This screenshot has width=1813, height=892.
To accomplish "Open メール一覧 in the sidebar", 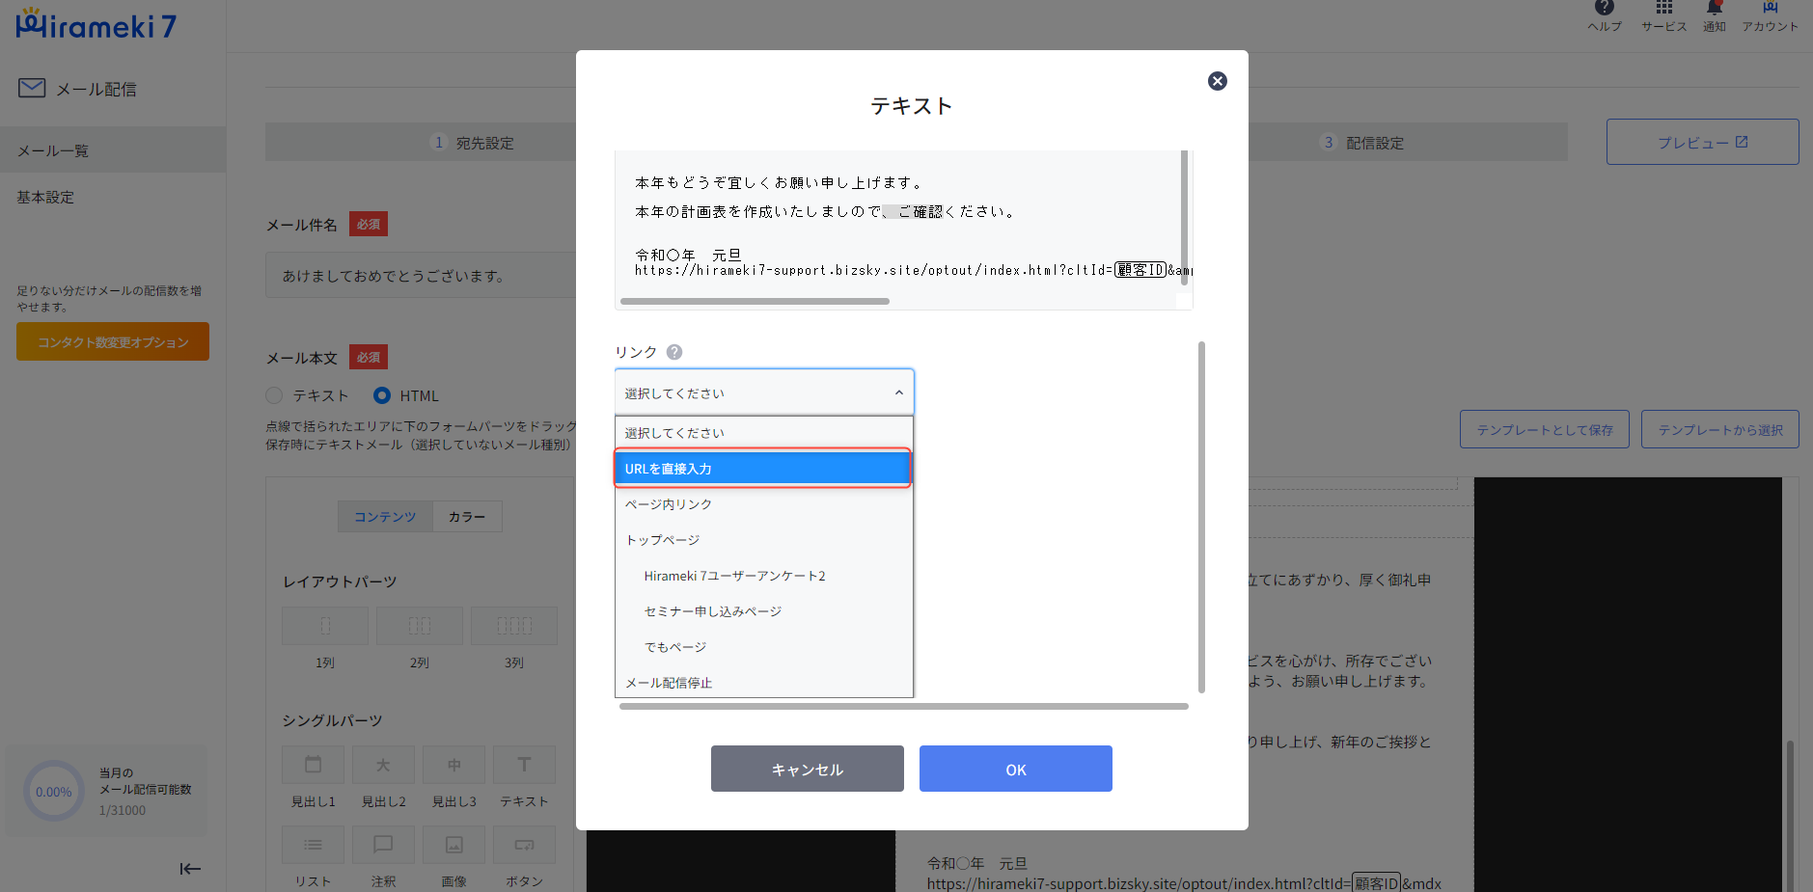I will coord(53,150).
